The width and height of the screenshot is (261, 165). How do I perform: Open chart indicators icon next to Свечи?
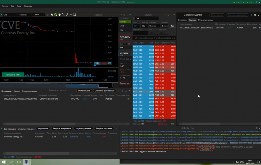point(47,15)
